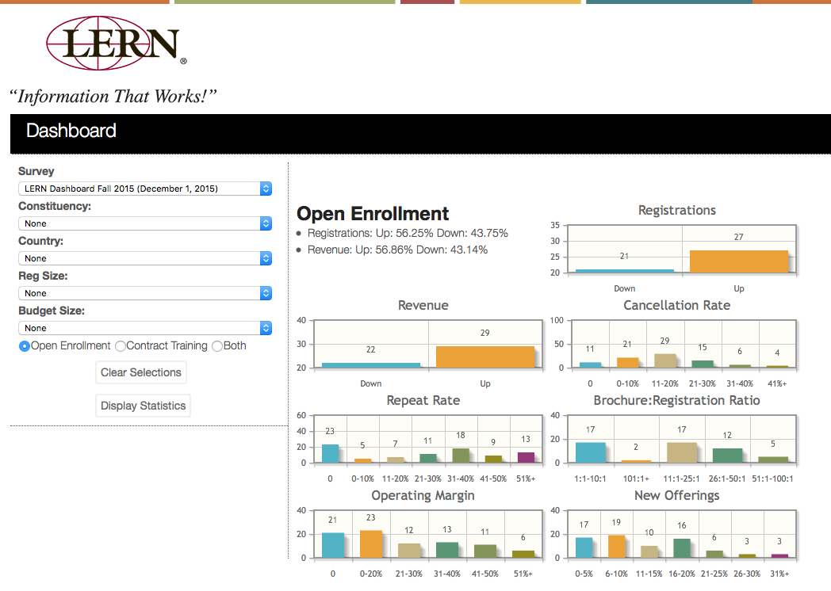Click the blue Down bar in Revenue chart
Image resolution: width=831 pixels, height=591 pixels.
[370, 365]
